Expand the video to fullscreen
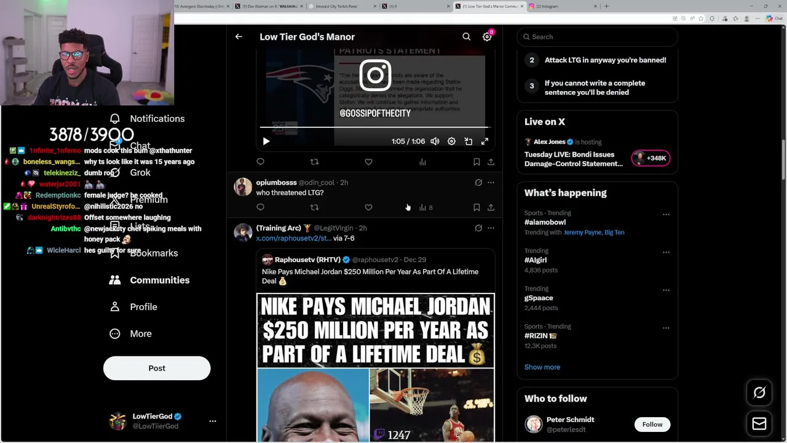787x443 pixels. (x=484, y=142)
